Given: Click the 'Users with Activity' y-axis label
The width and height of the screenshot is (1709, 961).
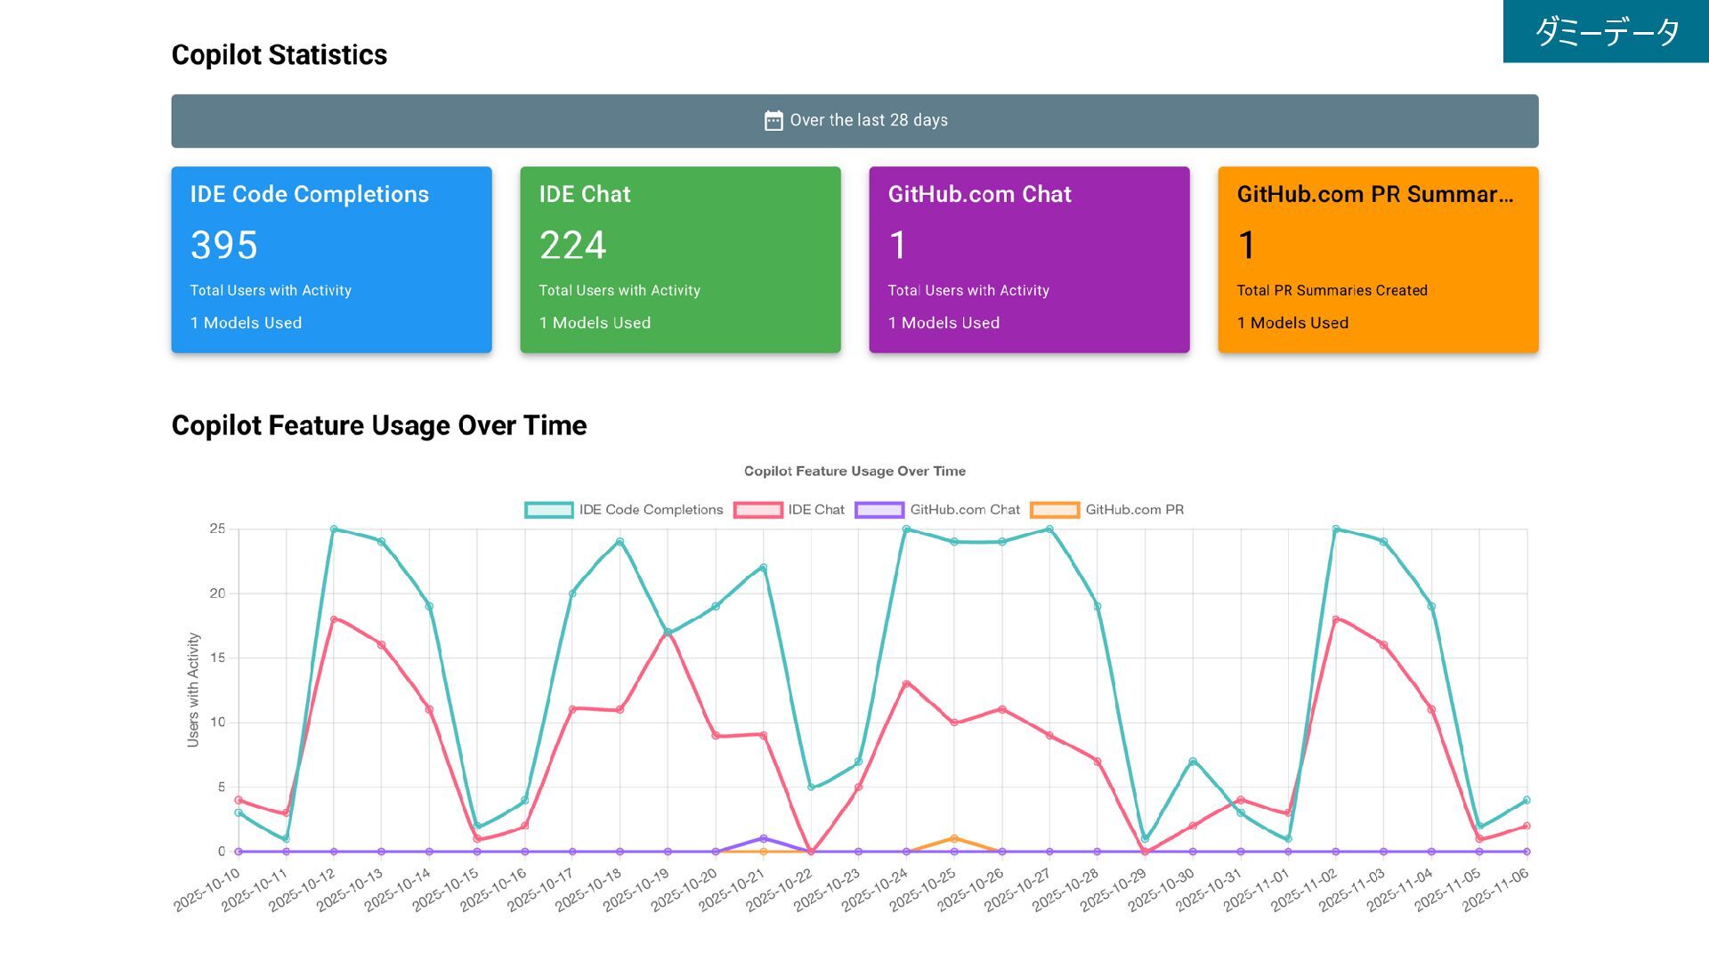Looking at the screenshot, I should (x=193, y=690).
